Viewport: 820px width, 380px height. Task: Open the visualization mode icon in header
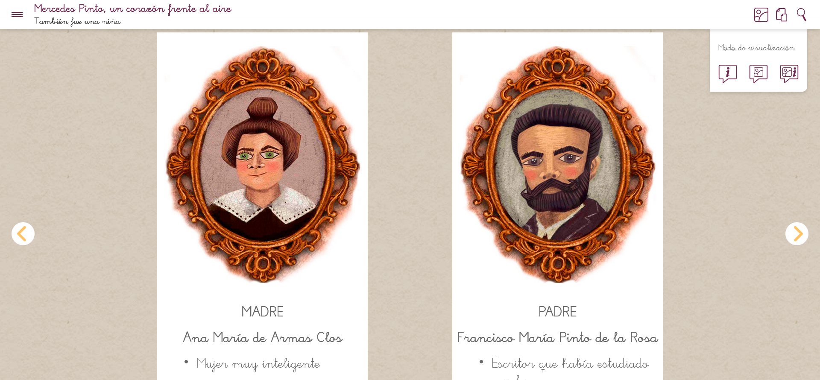pyautogui.click(x=761, y=15)
